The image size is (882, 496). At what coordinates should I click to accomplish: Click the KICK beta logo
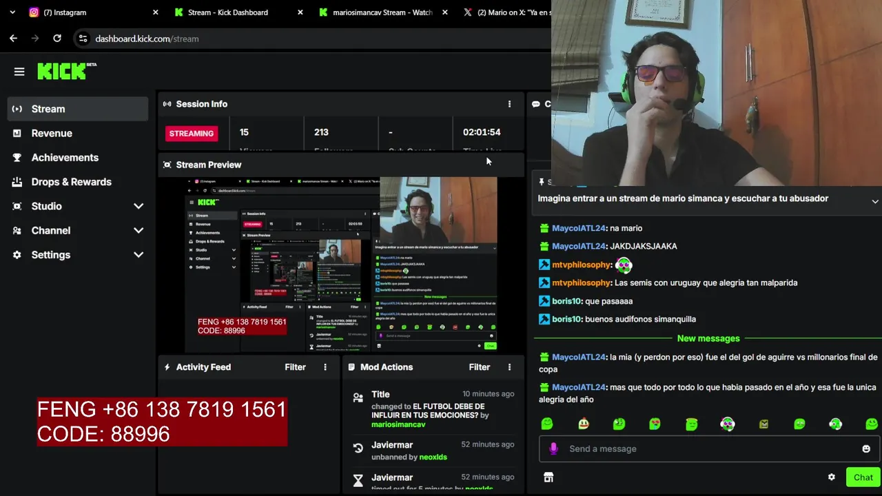[x=67, y=71]
